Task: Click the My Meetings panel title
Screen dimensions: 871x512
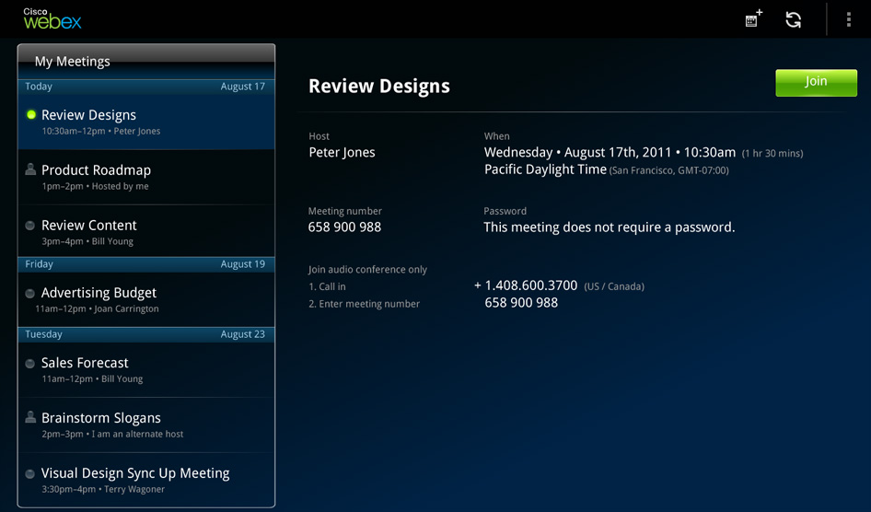Action: click(73, 62)
